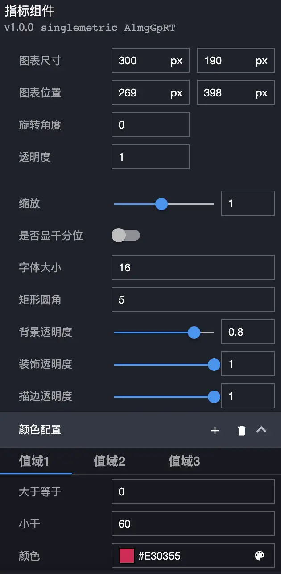This screenshot has width=281, height=574.
Task: Click the 缩放 slider handle
Action: pyautogui.click(x=161, y=204)
